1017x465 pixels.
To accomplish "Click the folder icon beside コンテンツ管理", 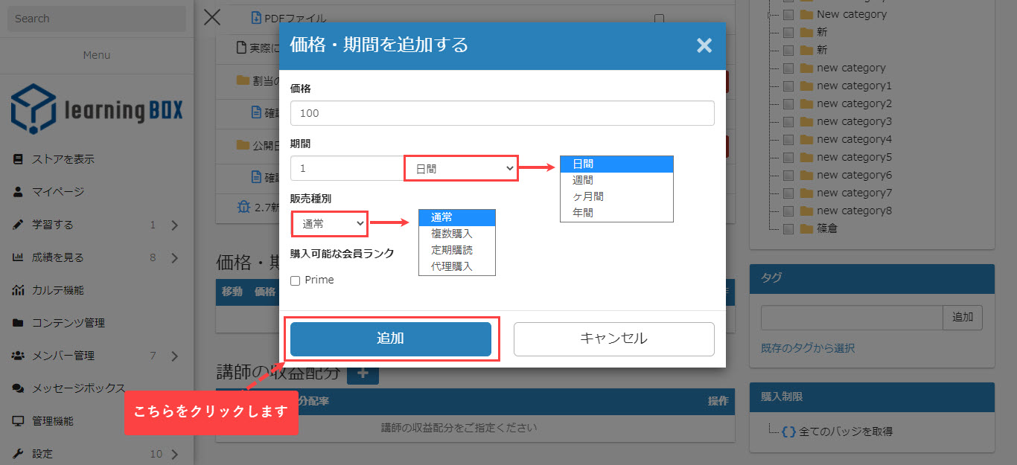I will [x=19, y=323].
